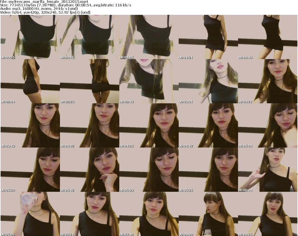Pick the thumbnail stamped 00:02:23
Viewport: 298px width, 236px height.
click(90, 81)
